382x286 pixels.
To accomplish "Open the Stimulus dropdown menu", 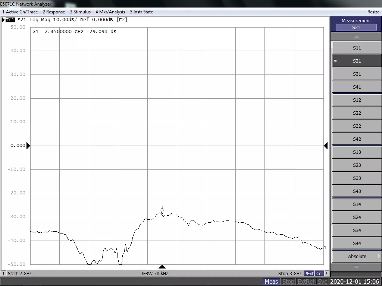I will [80, 12].
